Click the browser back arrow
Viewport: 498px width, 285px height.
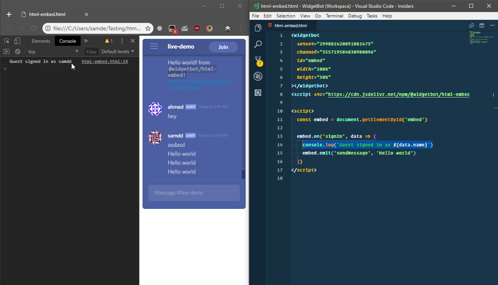9,28
